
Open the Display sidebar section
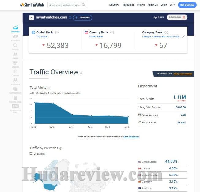(15, 65)
